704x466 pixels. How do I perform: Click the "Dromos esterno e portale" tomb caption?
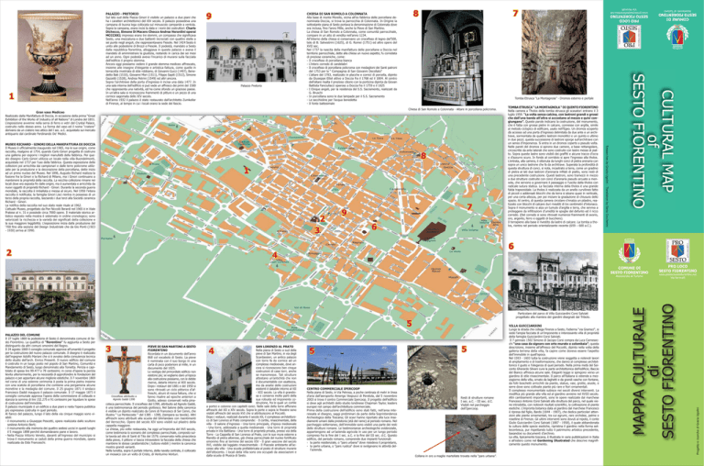coord(554,98)
